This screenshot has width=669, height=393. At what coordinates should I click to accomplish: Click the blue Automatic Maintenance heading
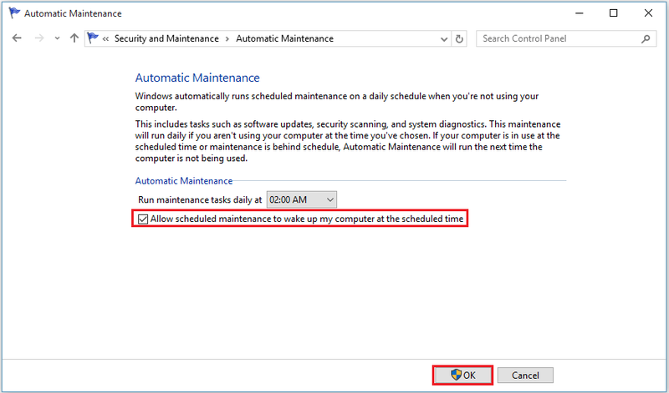point(197,78)
